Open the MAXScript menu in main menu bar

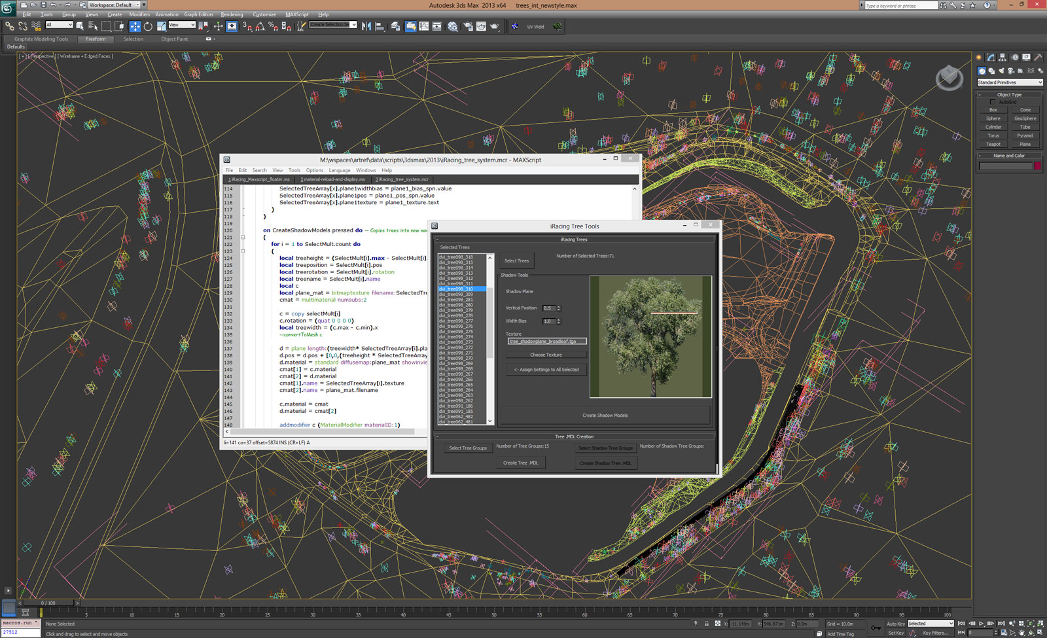point(297,14)
